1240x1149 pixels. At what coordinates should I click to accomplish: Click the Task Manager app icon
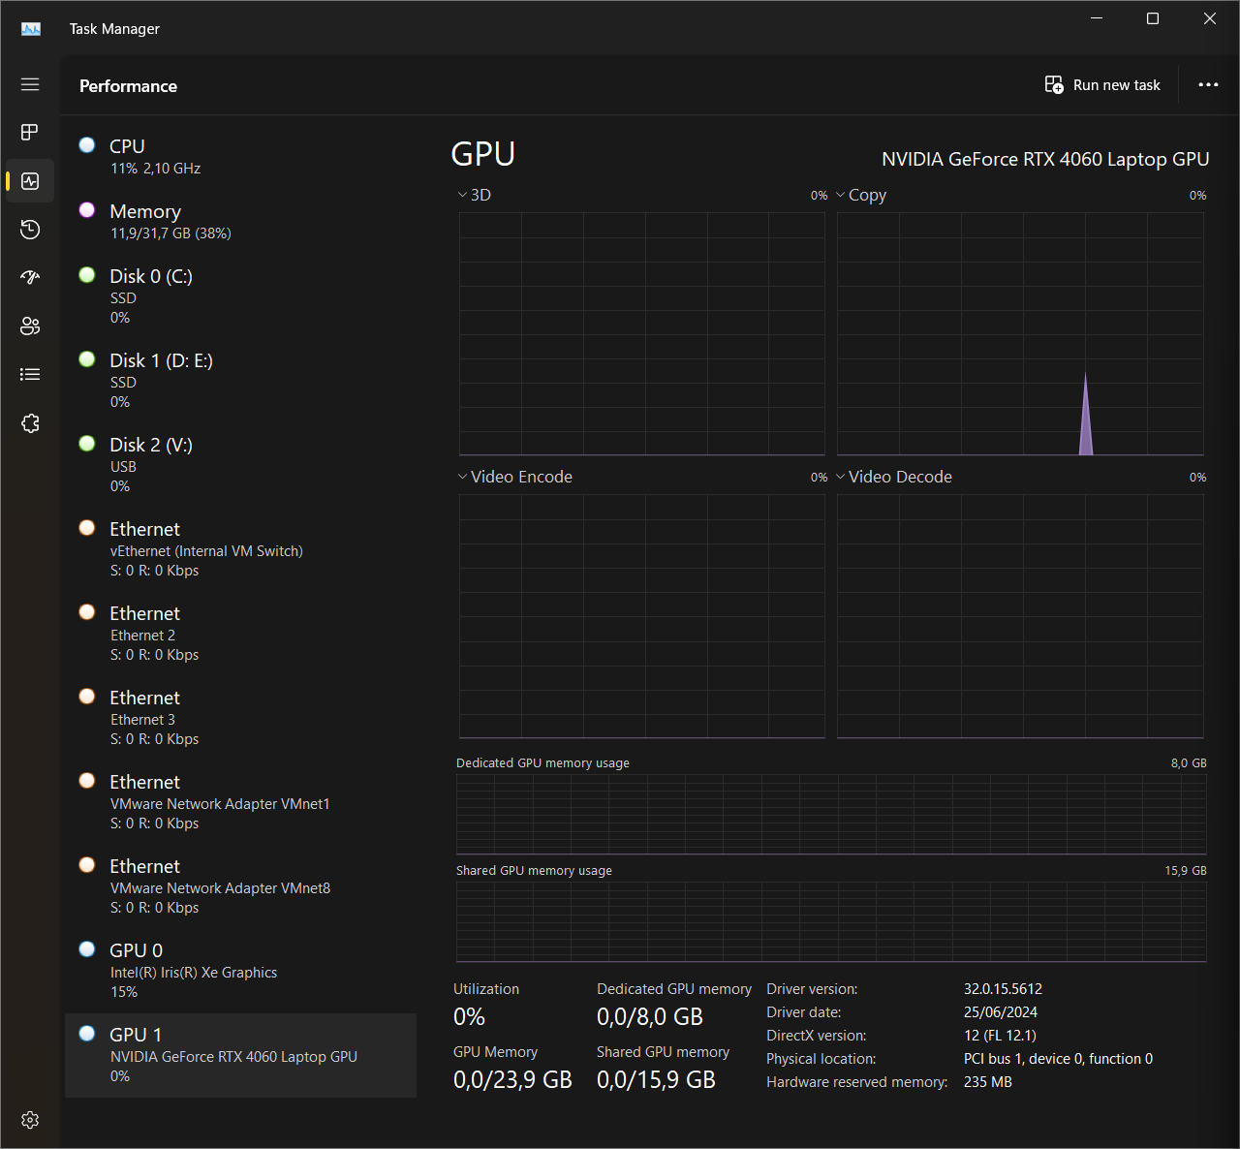31,29
